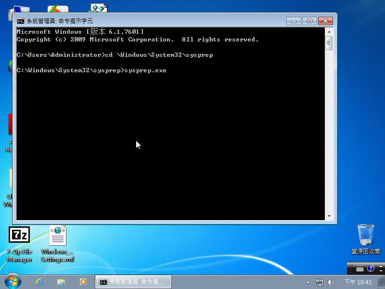The image size is (385, 289).
Task: Open the 7-Zip File Manager desktop icon
Action: point(19,245)
